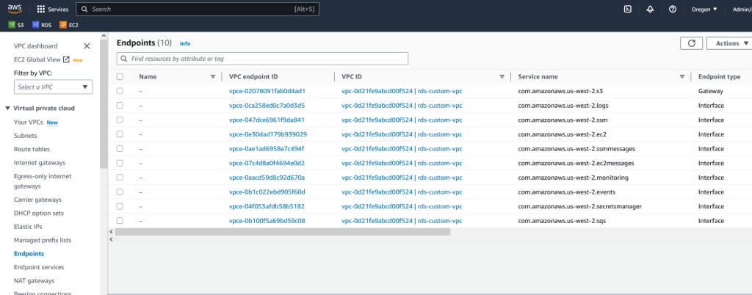The height and width of the screenshot is (295, 752).
Task: Go to NAT gateways in sidebar
Action: pyautogui.click(x=34, y=280)
